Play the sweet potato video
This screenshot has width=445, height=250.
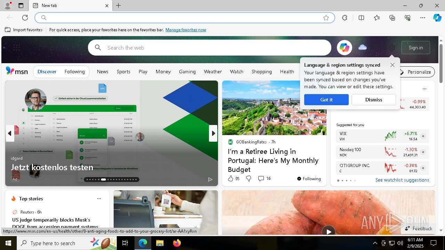[x=328, y=231]
